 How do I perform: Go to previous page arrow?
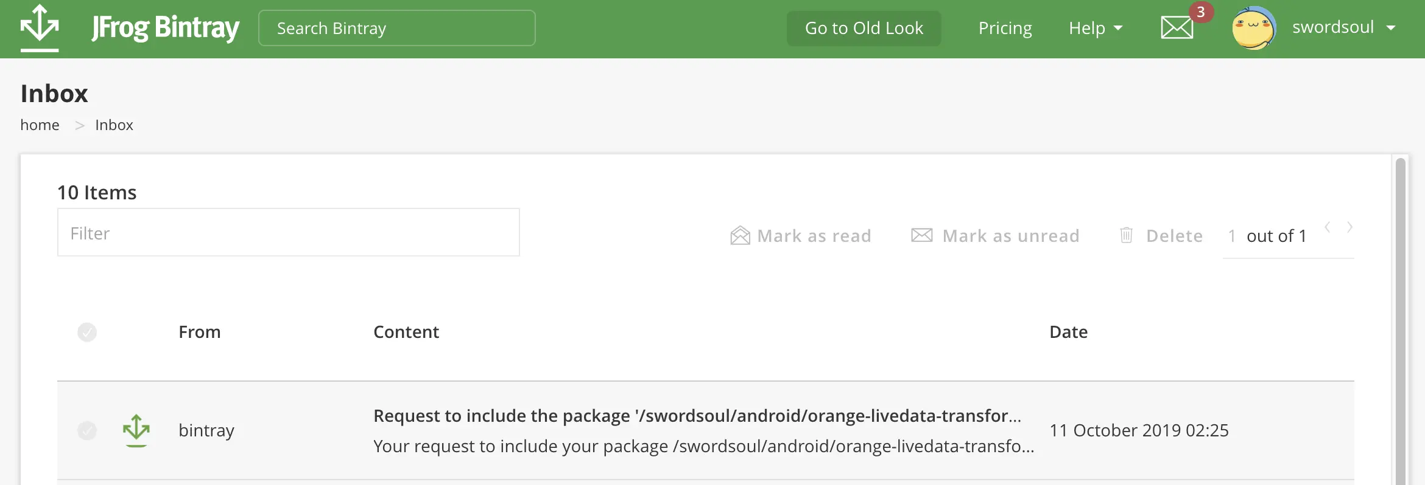pyautogui.click(x=1328, y=227)
